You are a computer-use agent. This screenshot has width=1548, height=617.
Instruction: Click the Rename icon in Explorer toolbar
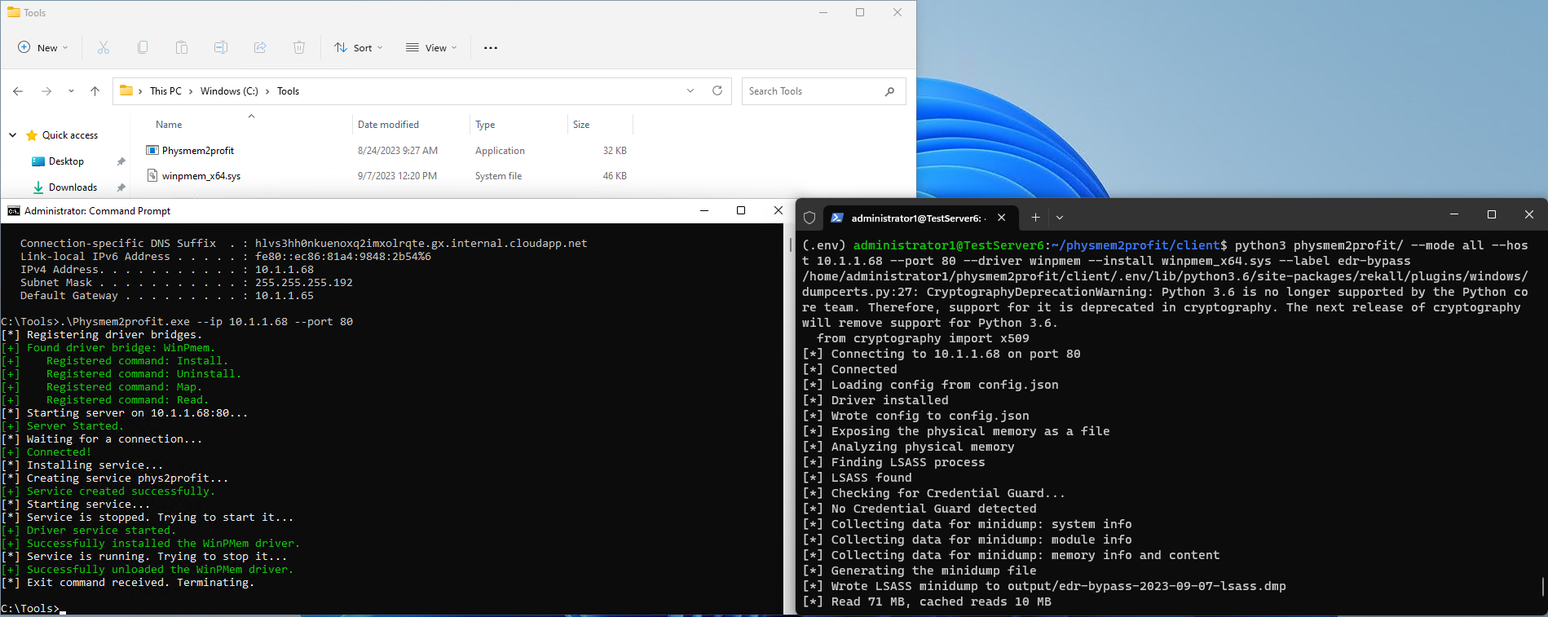[x=221, y=47]
